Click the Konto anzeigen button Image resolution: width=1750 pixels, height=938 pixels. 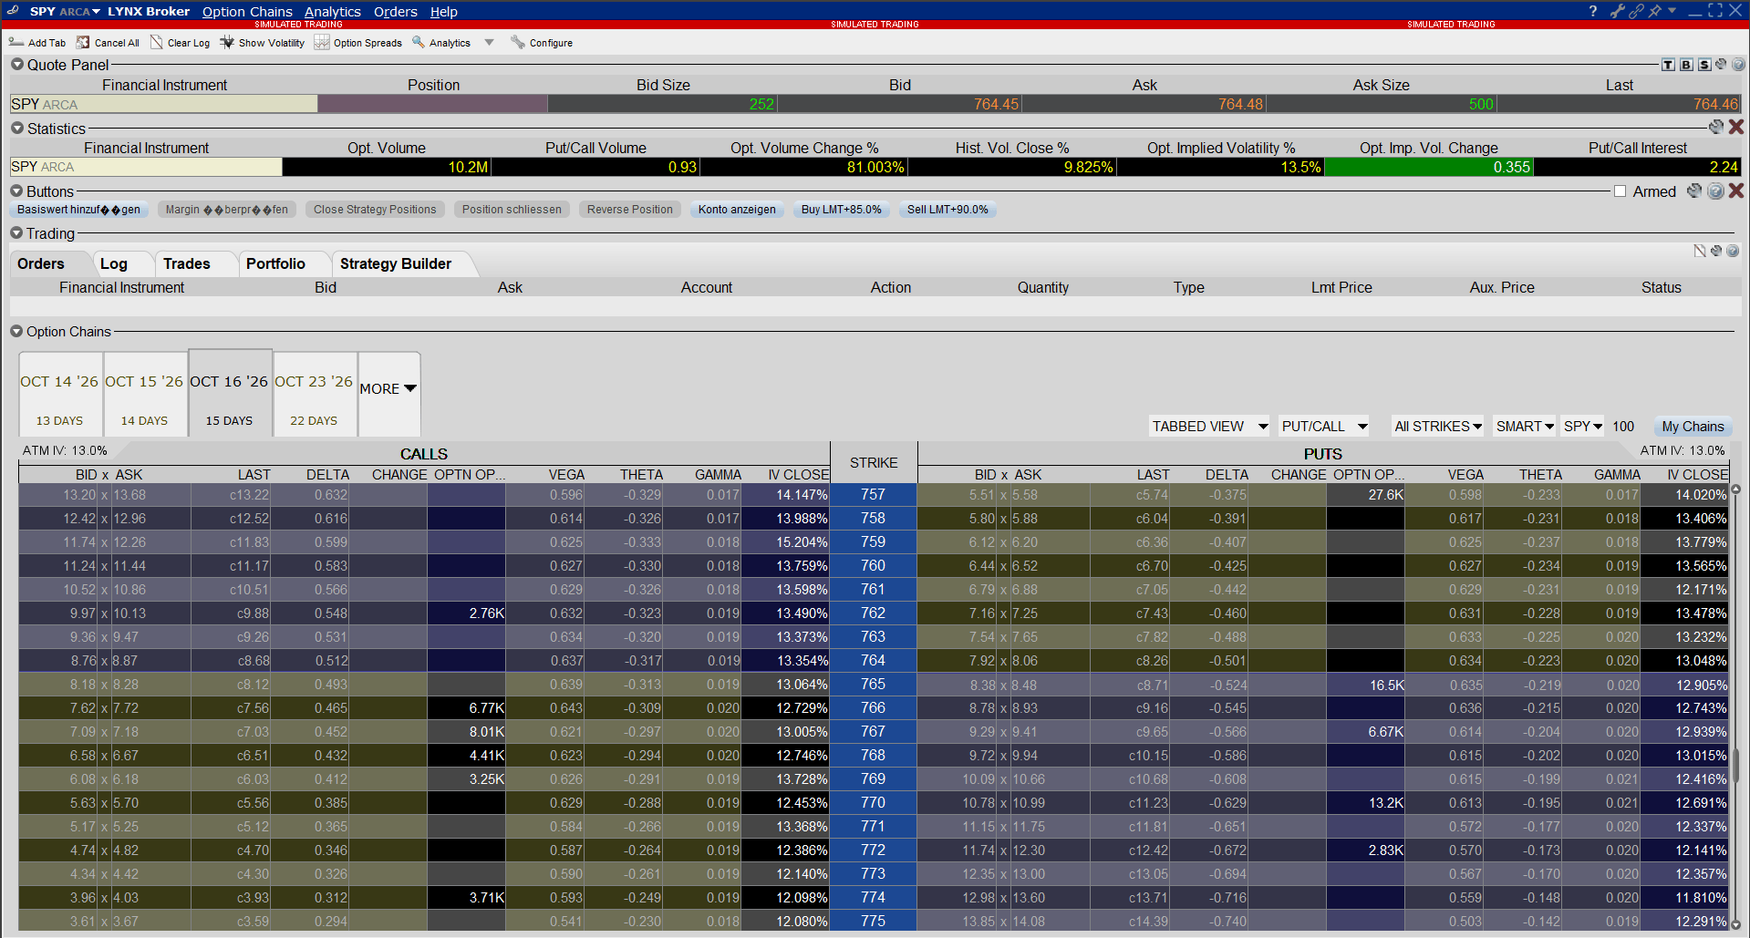pos(737,210)
